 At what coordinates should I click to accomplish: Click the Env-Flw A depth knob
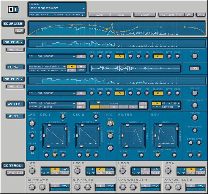point(32,187)
